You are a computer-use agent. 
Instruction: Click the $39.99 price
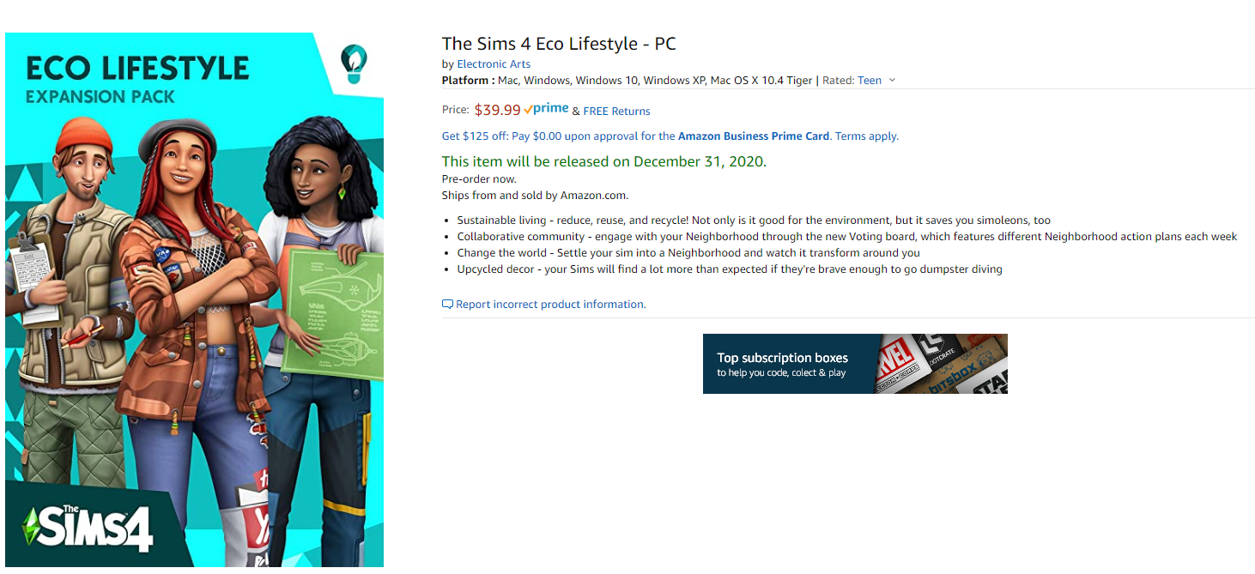(498, 110)
